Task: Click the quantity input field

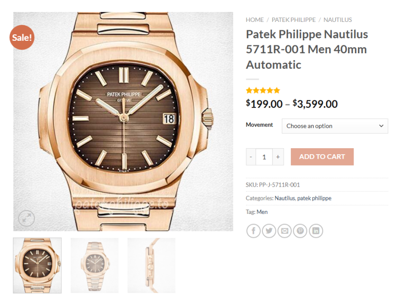Action: (x=264, y=157)
